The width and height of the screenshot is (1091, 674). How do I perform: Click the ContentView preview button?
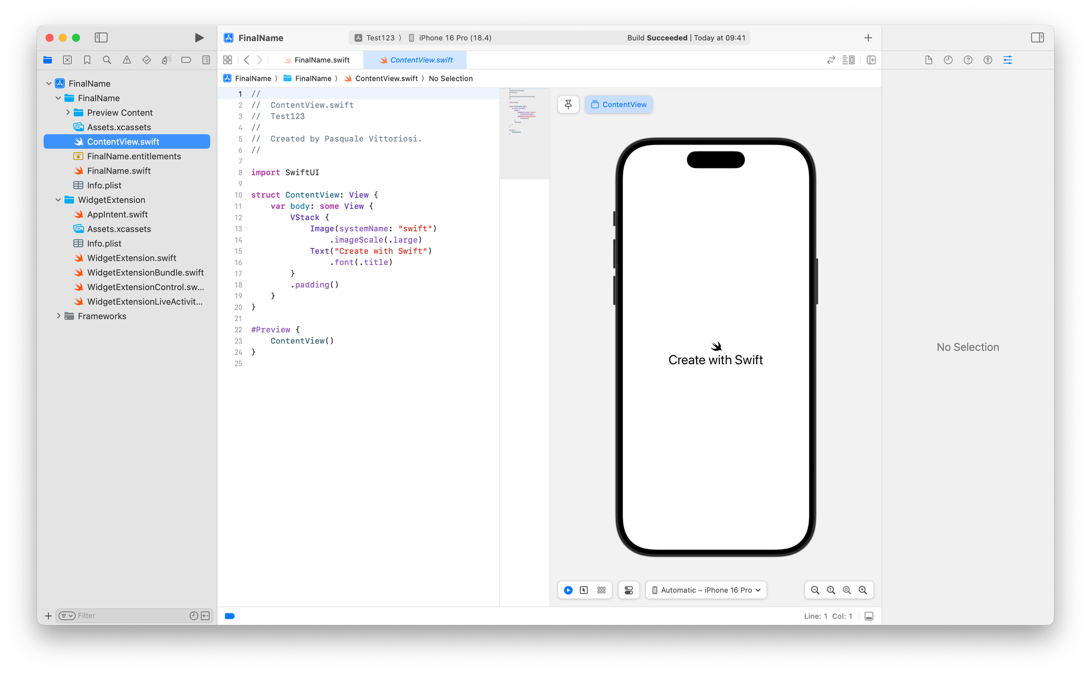click(619, 105)
